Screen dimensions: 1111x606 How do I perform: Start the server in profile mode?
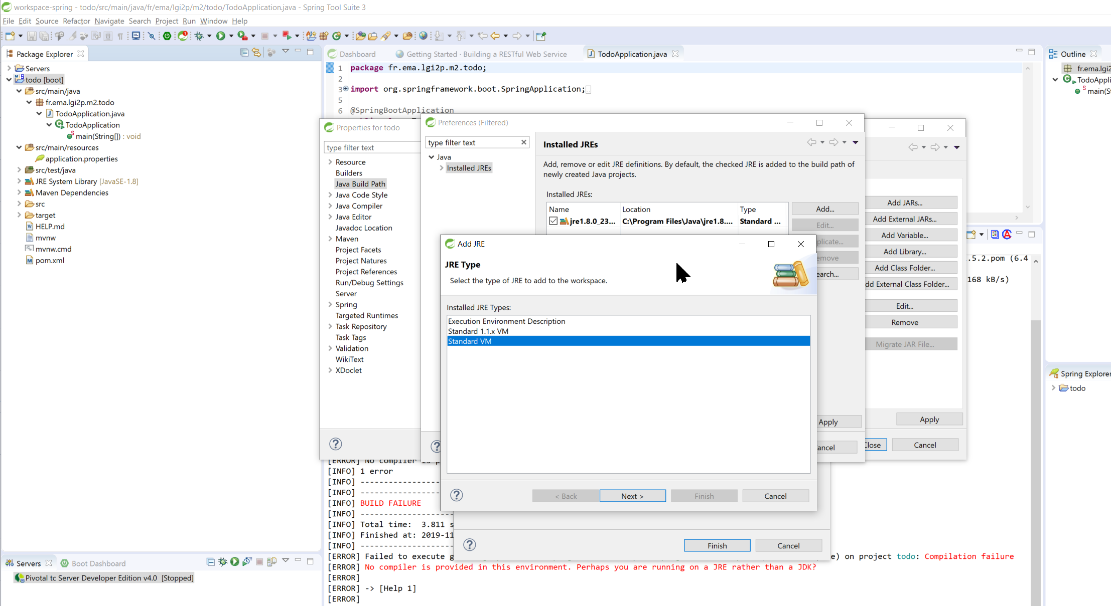click(247, 561)
